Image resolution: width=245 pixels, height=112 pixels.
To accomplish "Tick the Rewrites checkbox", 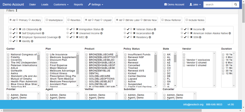I will (x=68, y=20).
